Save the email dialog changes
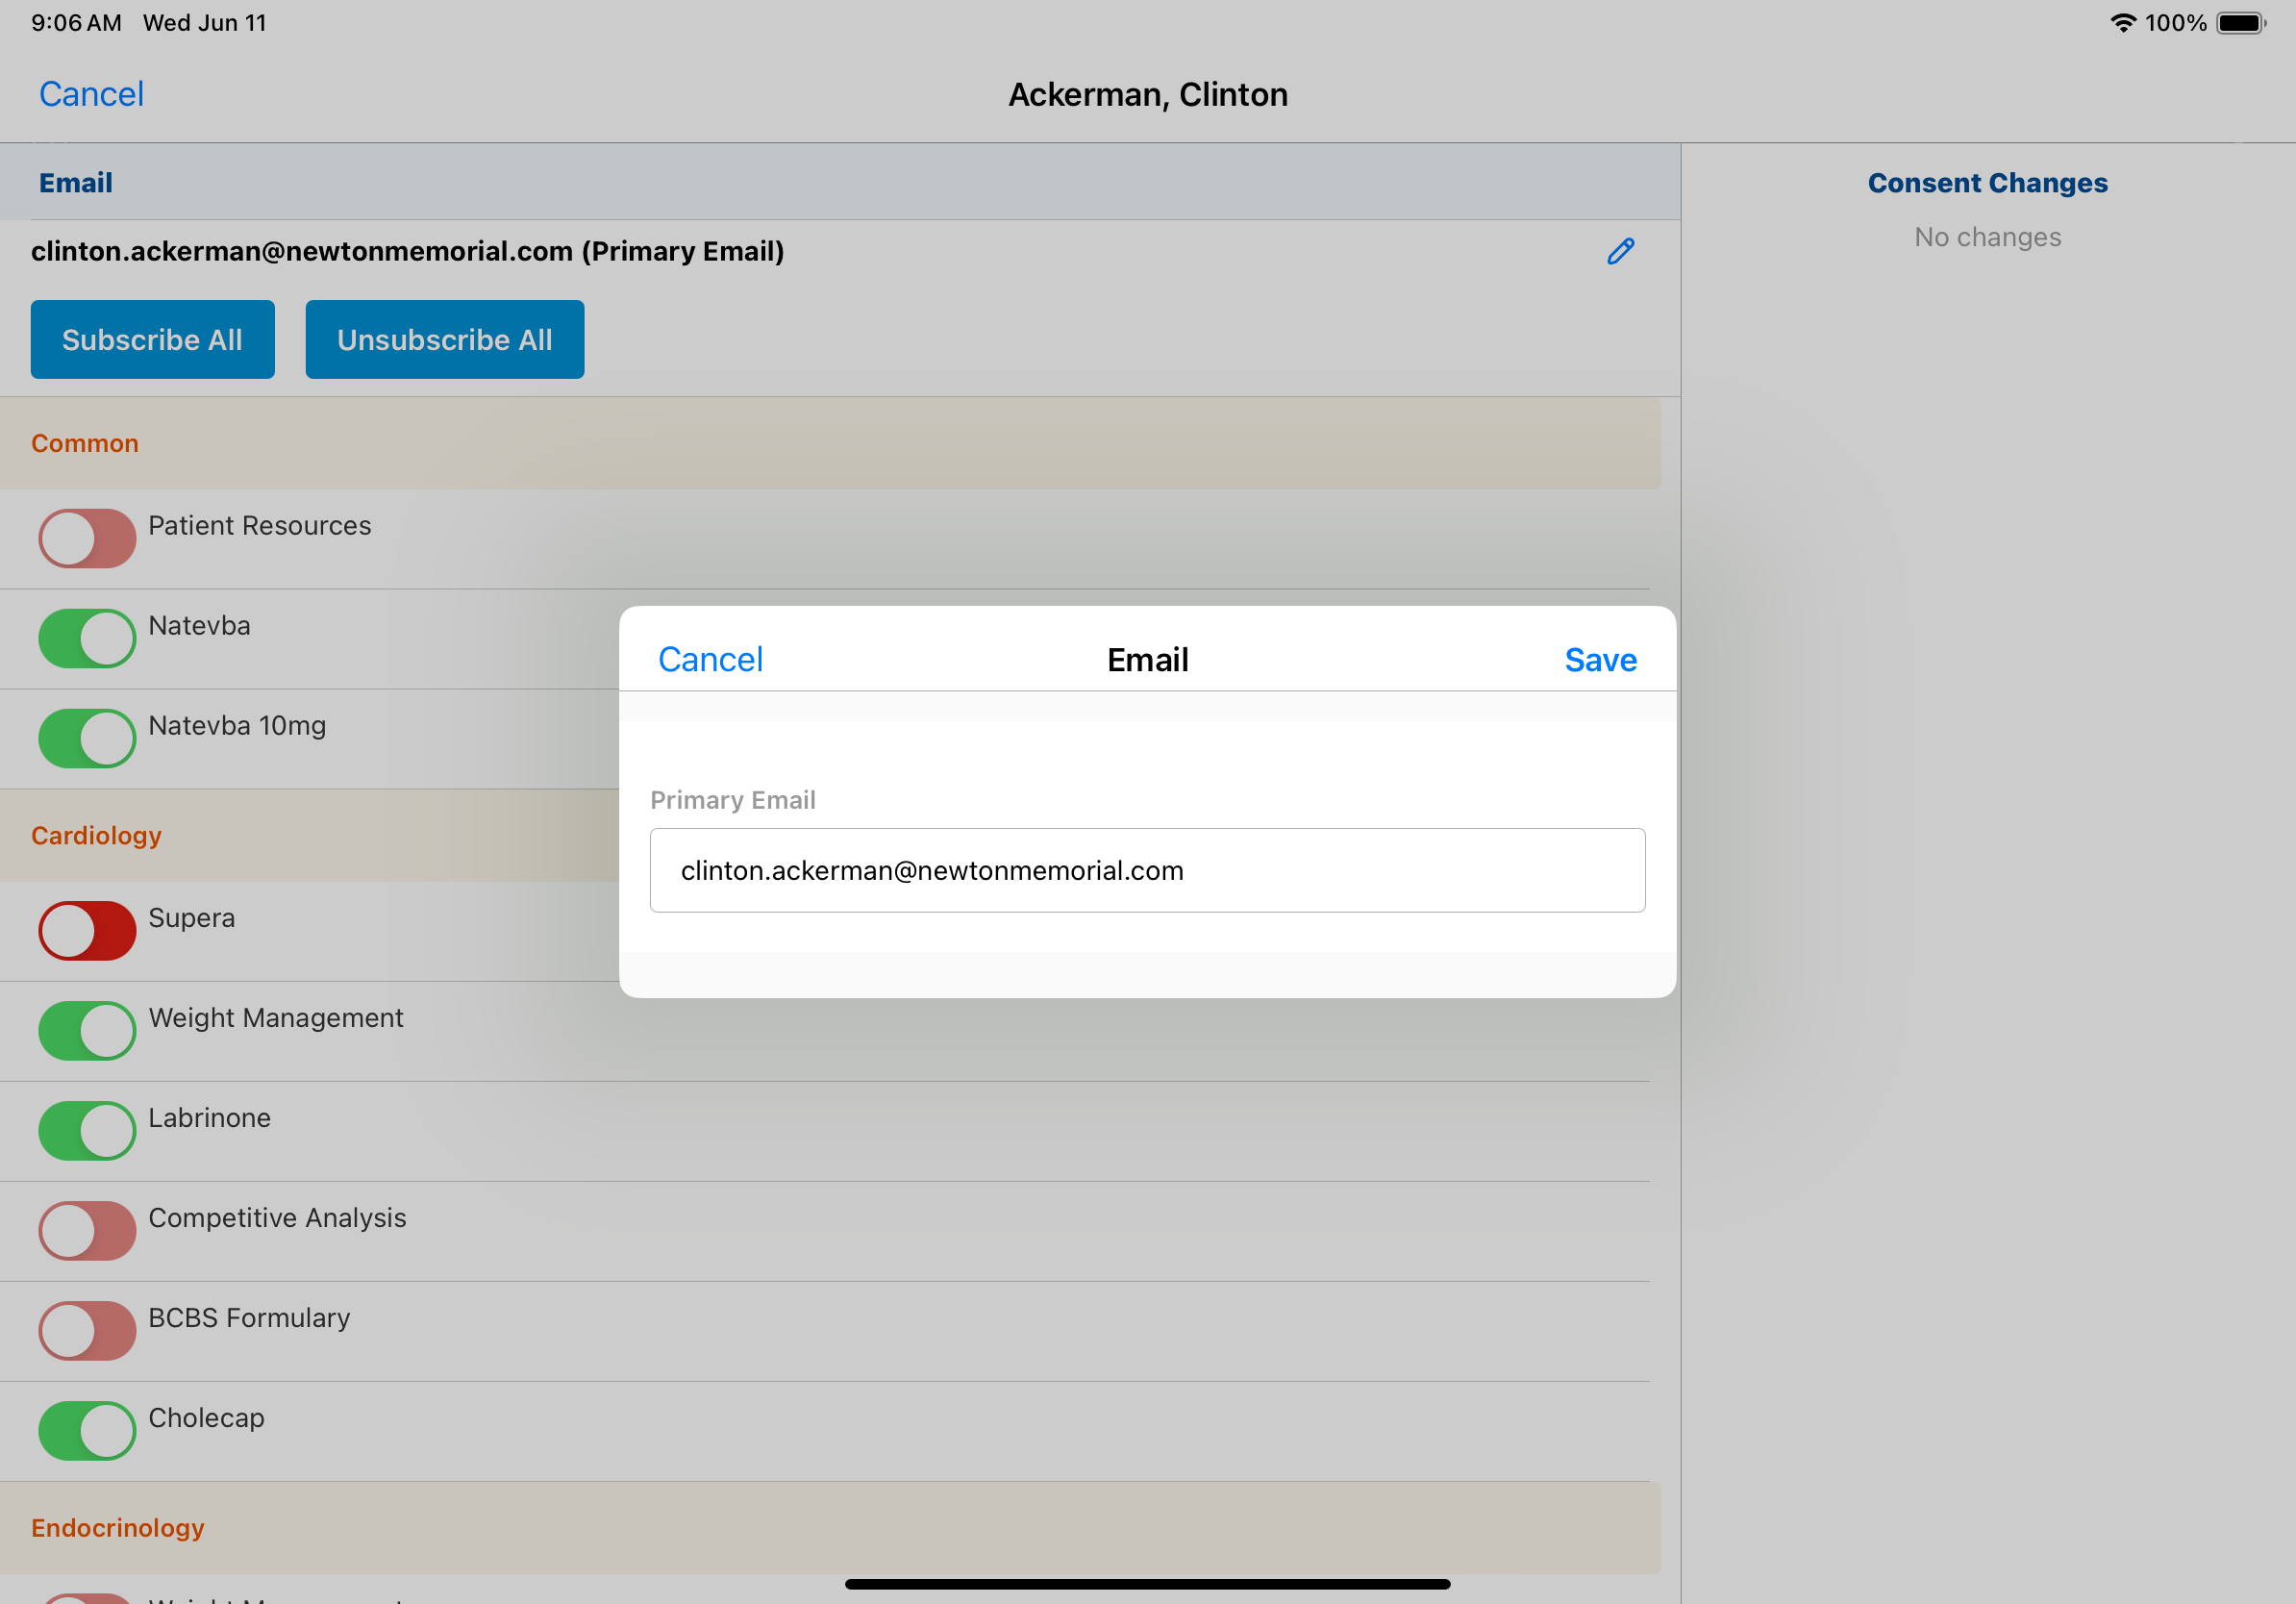Screen dimensions: 2296x1604 click(1599, 660)
